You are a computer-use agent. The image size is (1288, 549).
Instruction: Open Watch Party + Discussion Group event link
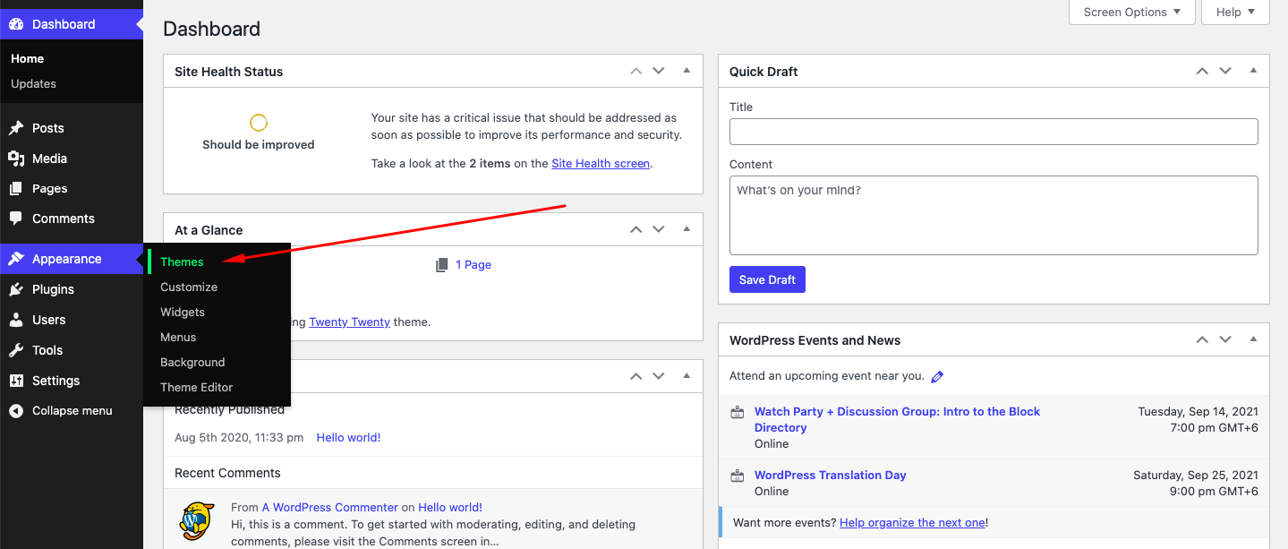tap(898, 419)
